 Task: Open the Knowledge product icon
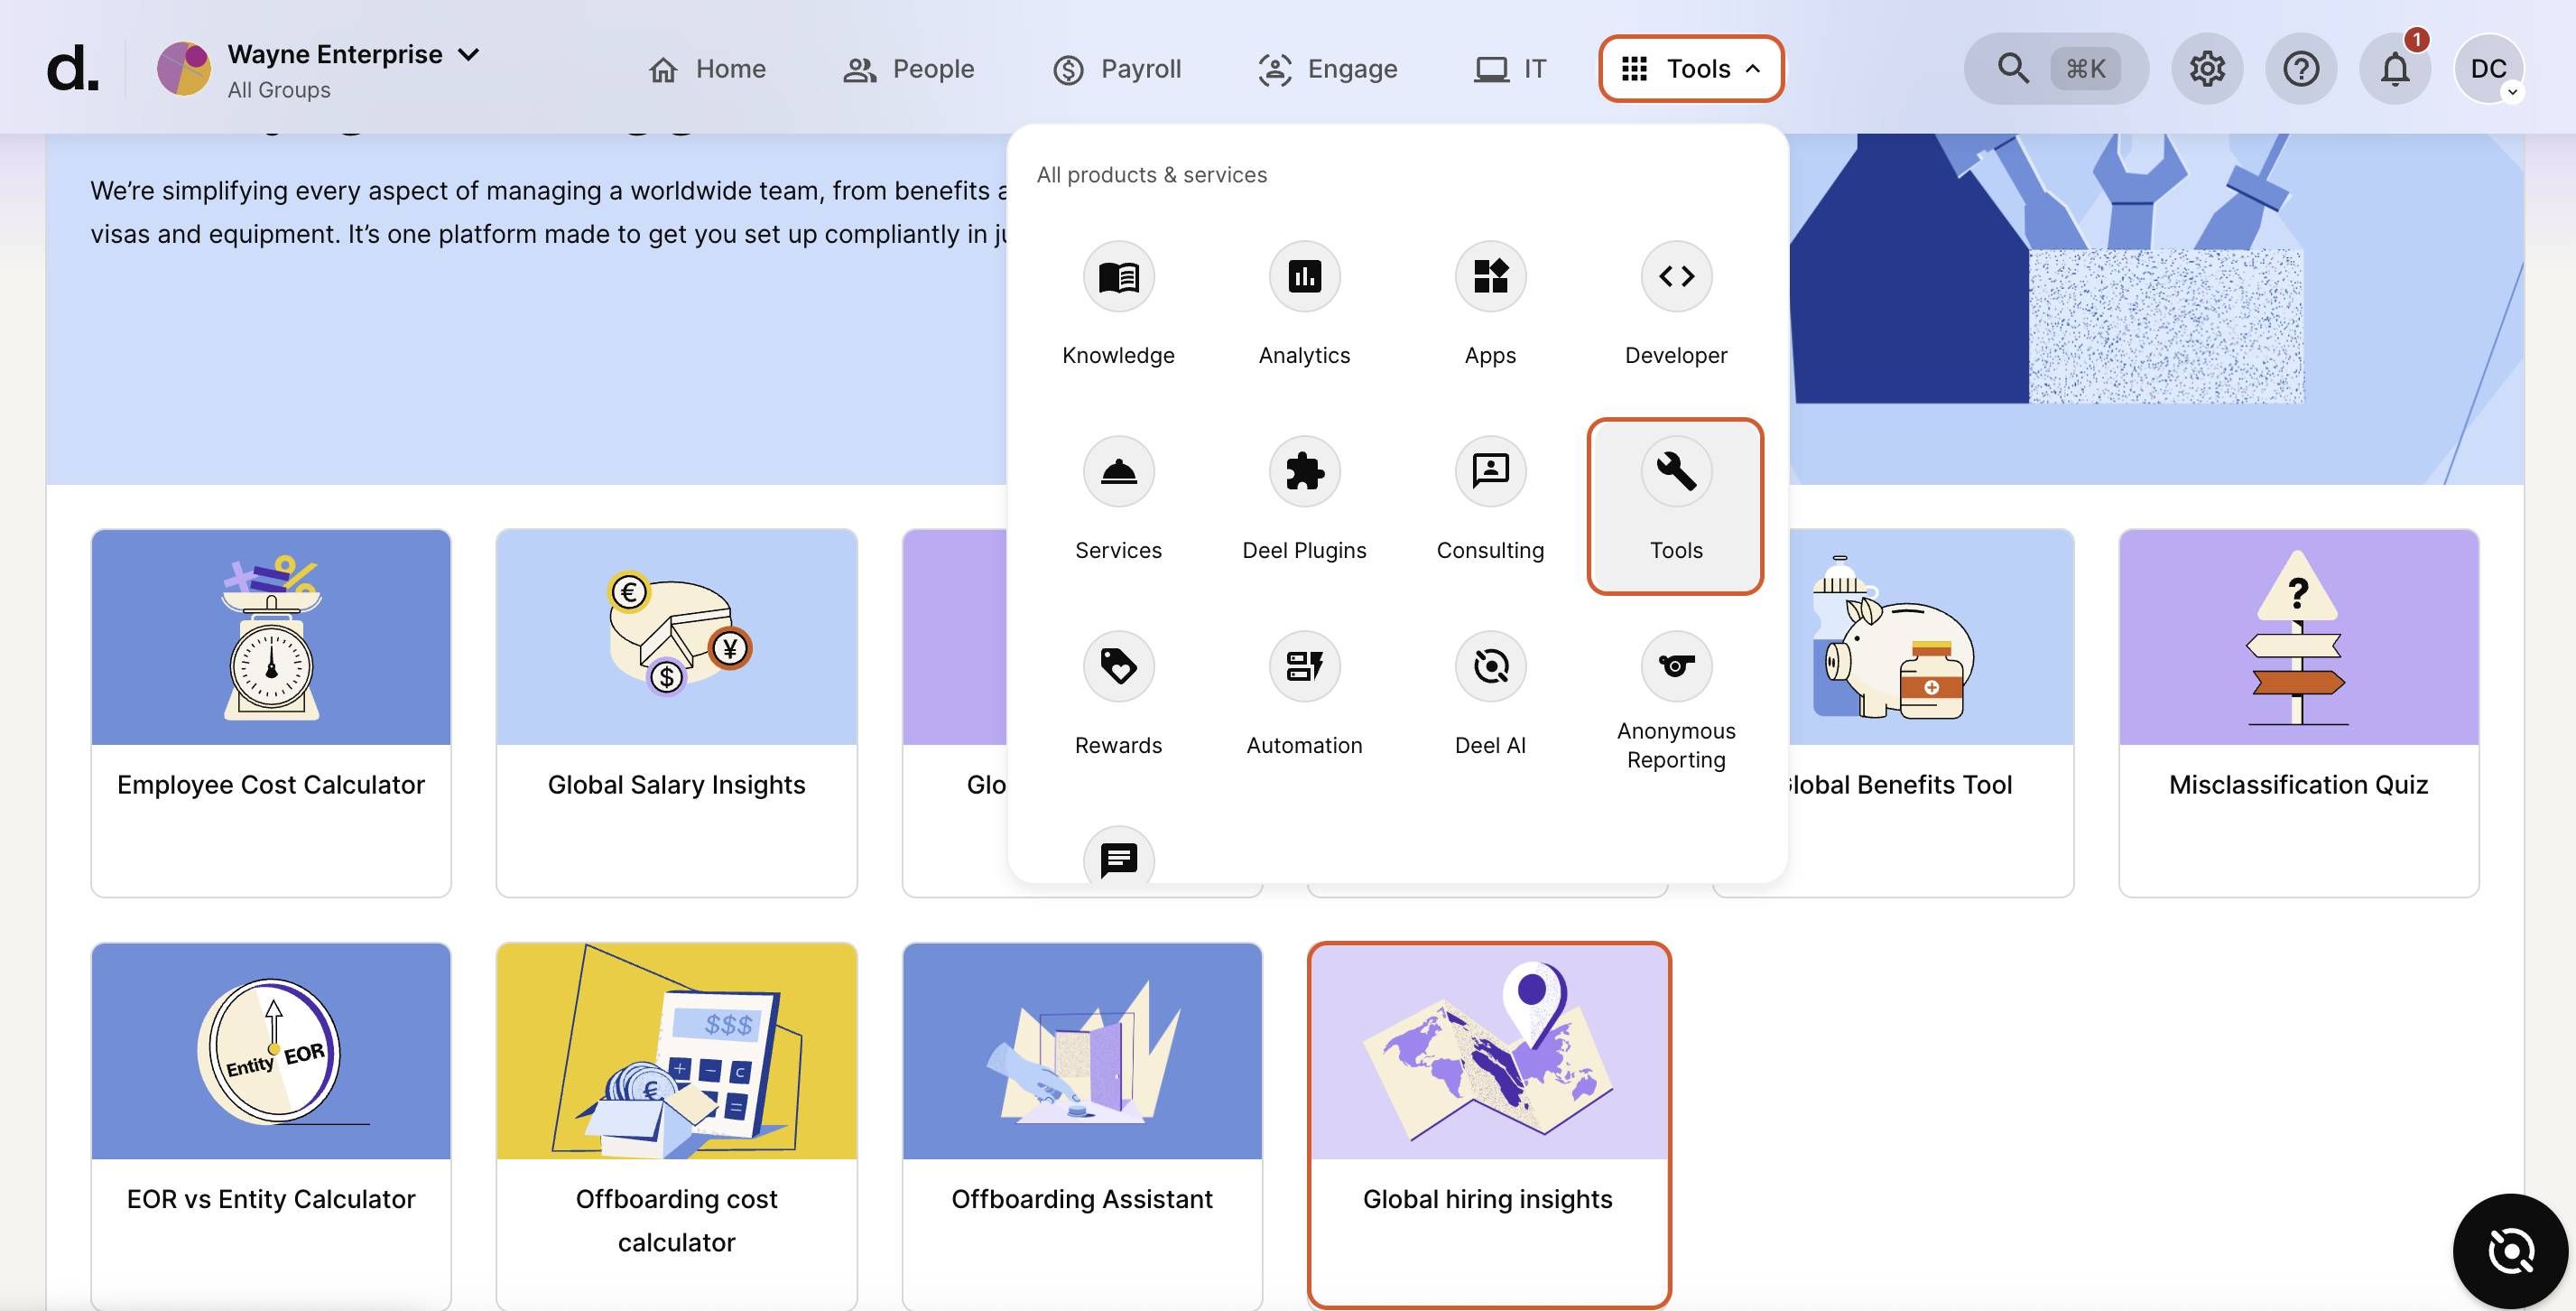1118,277
